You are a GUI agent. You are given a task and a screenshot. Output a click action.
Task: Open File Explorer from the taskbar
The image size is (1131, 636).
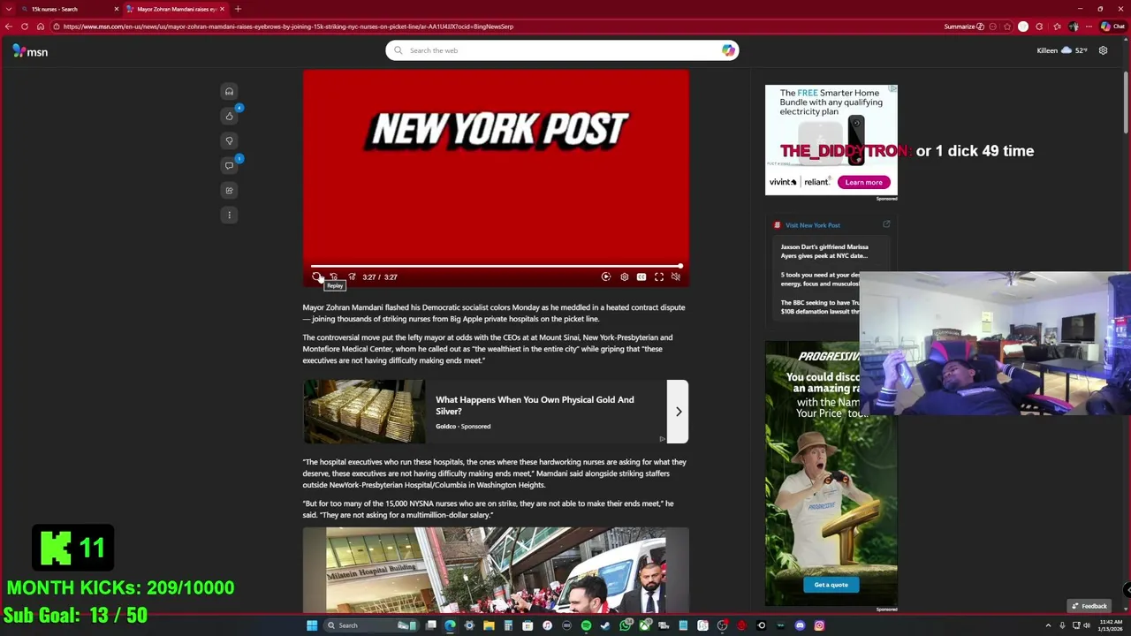tap(489, 625)
